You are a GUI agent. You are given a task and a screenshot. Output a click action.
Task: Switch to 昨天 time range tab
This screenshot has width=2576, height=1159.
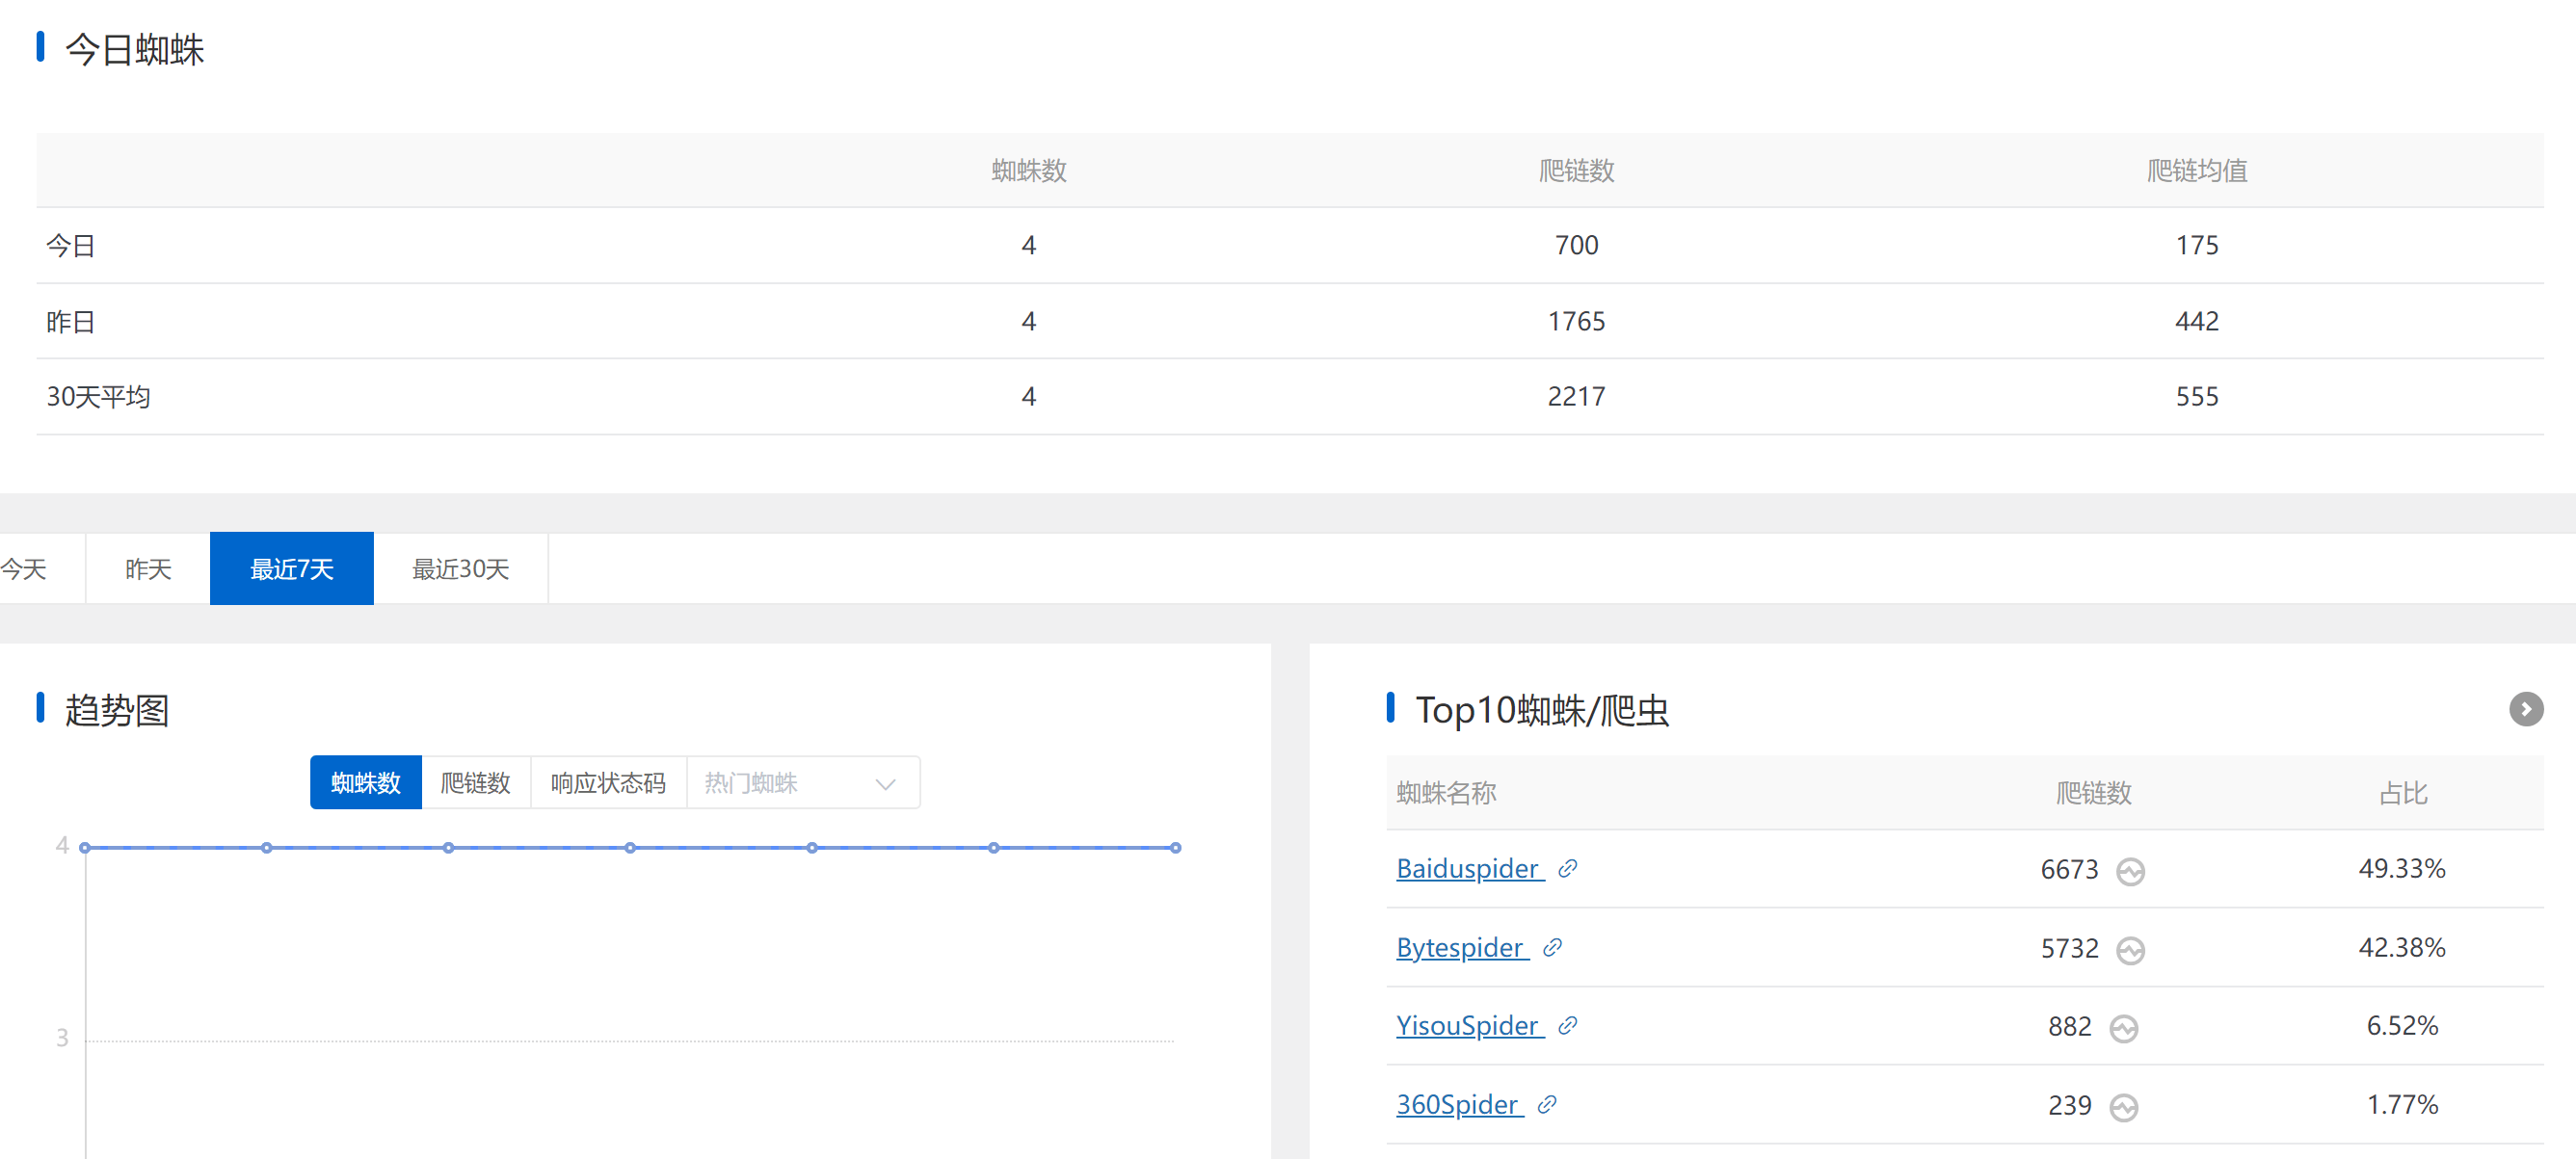pos(148,569)
